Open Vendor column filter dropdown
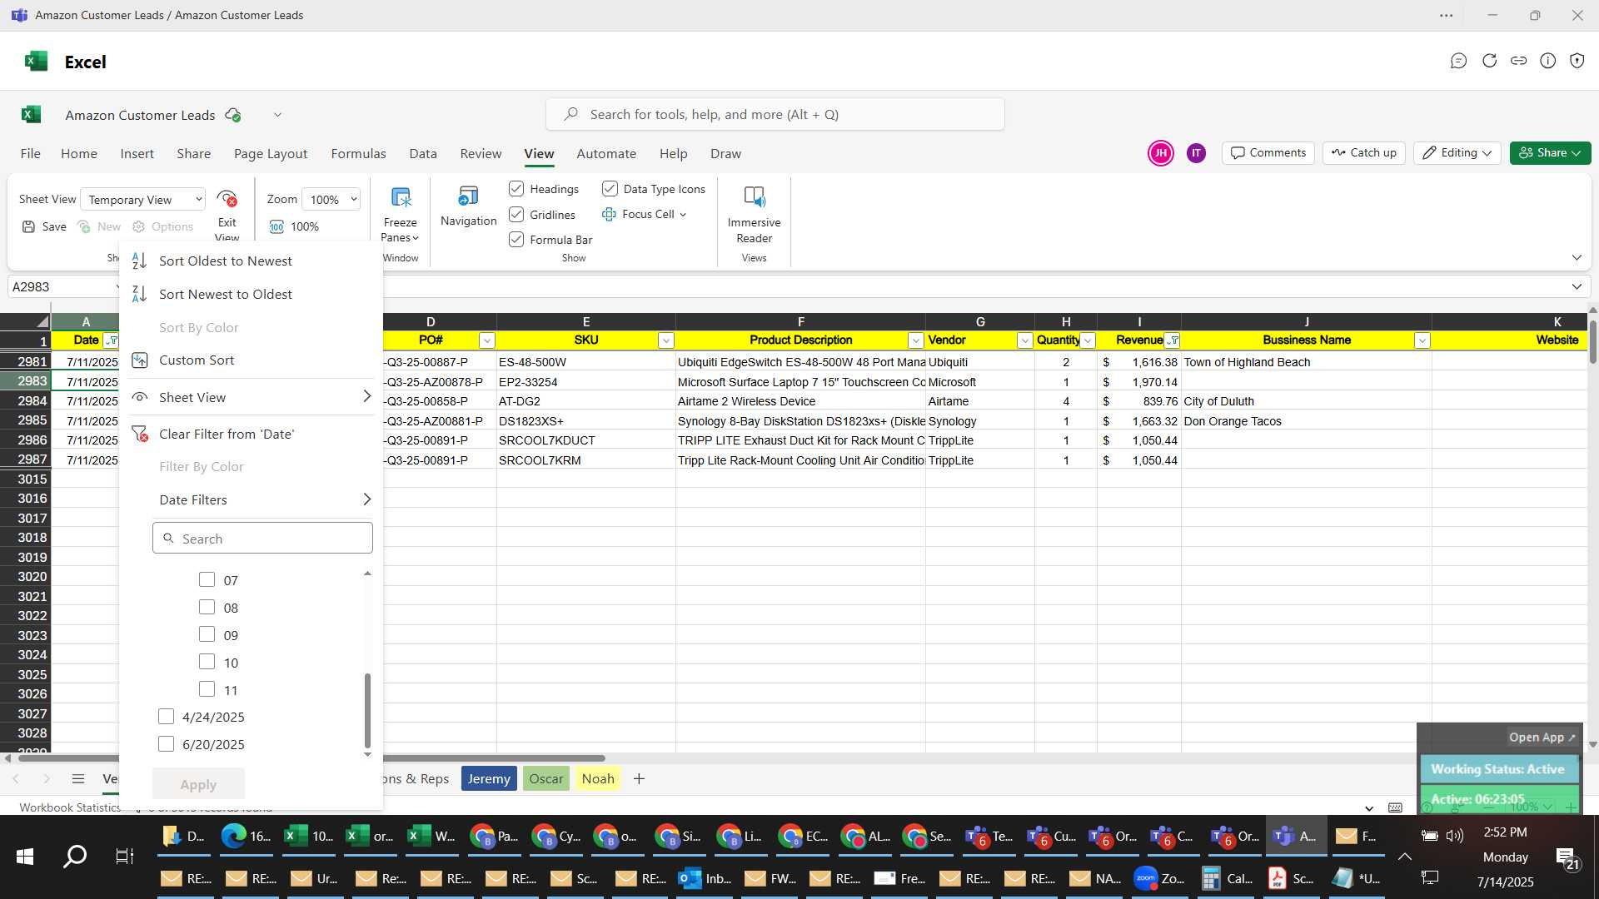 click(1024, 340)
